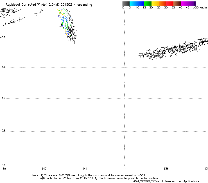Click 'NOAA/NESDIS/Office of Research and Applications' credit
This screenshot has height=183, width=208.
tap(166, 181)
